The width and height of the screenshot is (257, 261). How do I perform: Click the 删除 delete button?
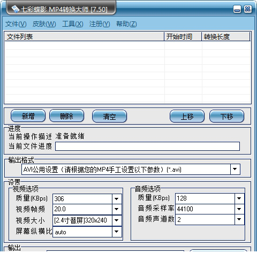(66, 116)
